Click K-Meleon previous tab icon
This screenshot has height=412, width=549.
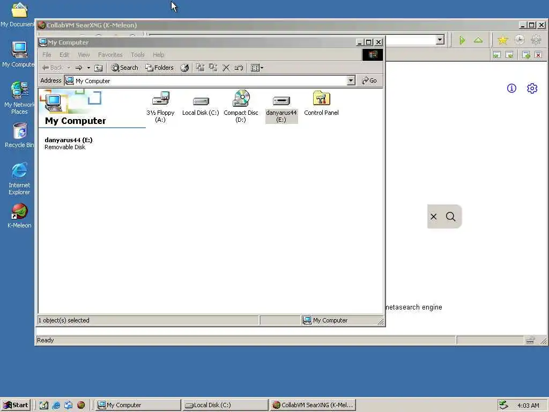(x=497, y=55)
